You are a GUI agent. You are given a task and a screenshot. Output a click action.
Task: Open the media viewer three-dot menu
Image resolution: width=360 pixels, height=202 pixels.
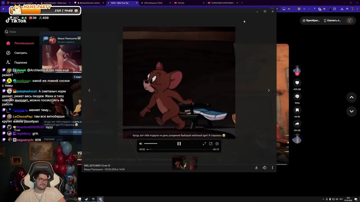coord(272,167)
